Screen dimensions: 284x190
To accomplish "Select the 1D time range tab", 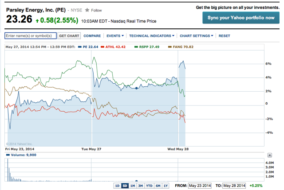I will click(117, 186).
